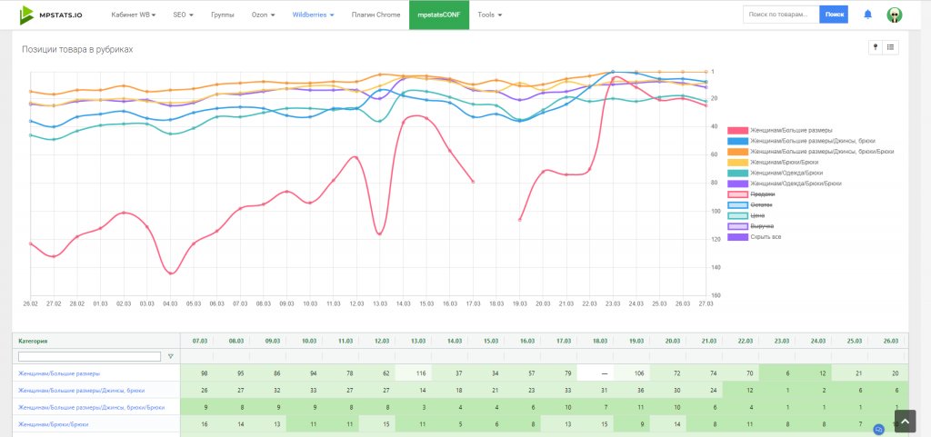Click the MPSTATS.IO logo
The image size is (931, 437).
51,15
